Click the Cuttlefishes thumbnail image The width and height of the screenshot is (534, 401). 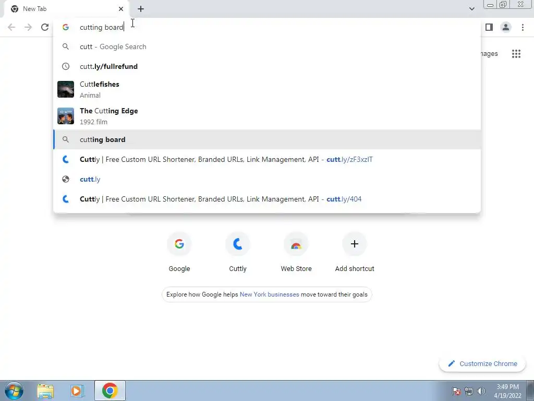[66, 89]
